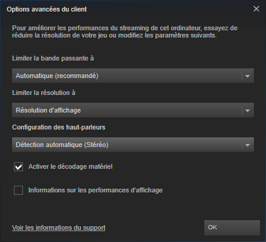Click the Activer le décodage matériel label
Screen dimensions: 266x242
point(70,166)
